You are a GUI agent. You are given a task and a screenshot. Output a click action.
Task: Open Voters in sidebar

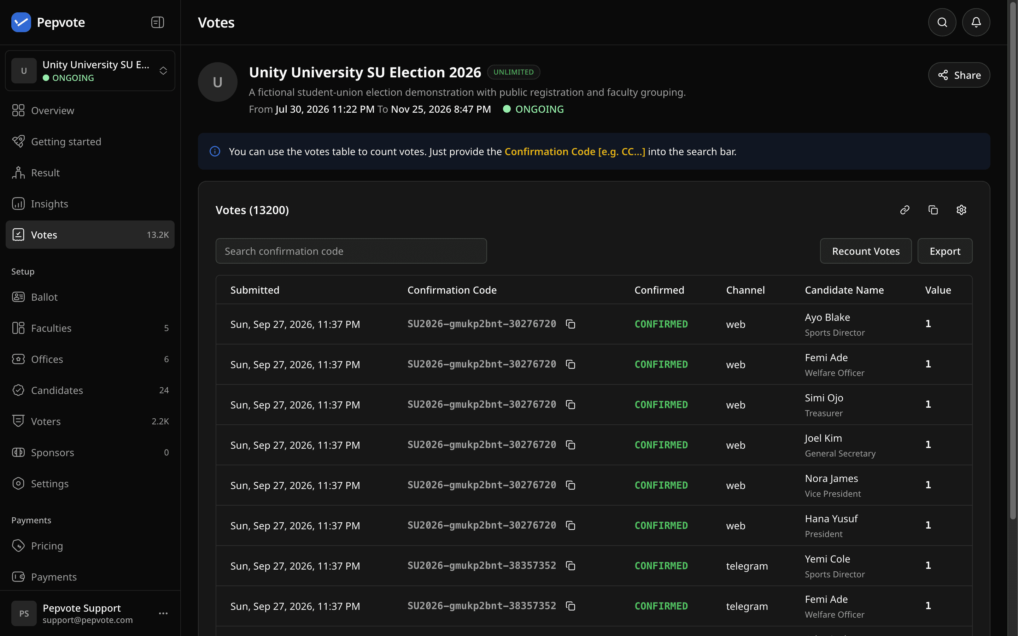(x=90, y=422)
